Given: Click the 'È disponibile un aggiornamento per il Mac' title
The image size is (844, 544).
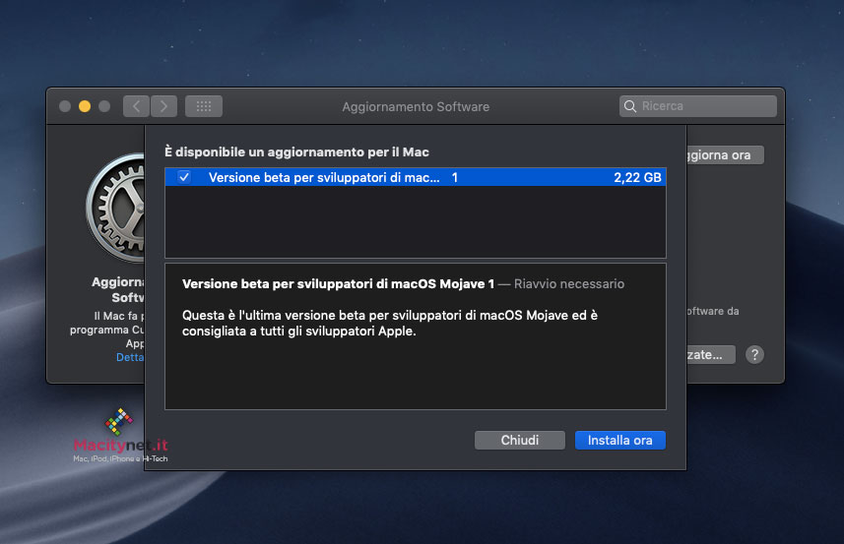Looking at the screenshot, I should pos(296,152).
